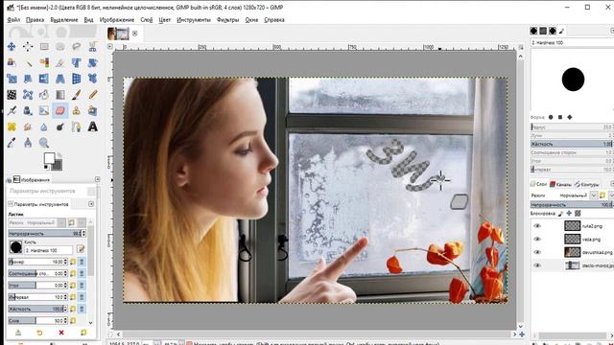Select the Heal tool

(x=12, y=126)
